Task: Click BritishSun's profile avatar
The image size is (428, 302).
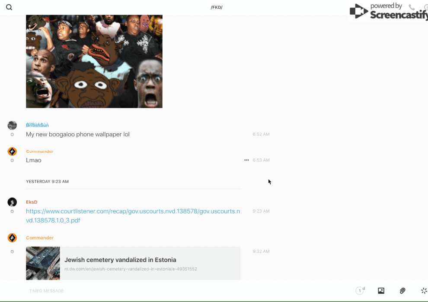Action: click(x=12, y=126)
